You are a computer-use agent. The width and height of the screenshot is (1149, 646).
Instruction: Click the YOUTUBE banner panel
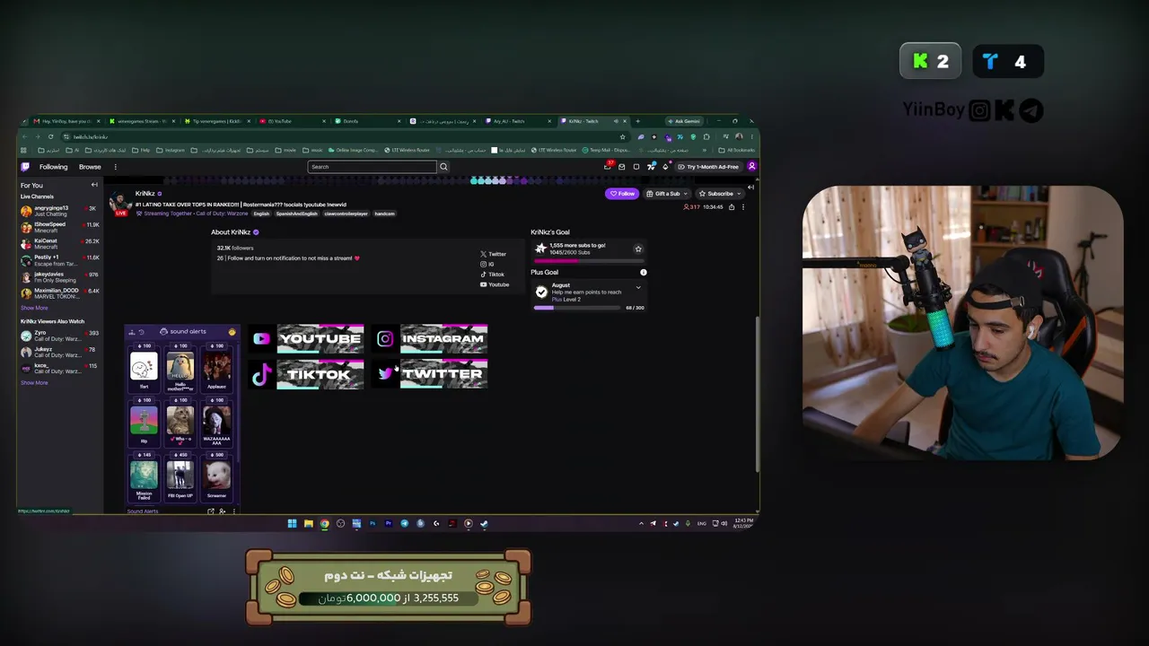[x=307, y=339]
